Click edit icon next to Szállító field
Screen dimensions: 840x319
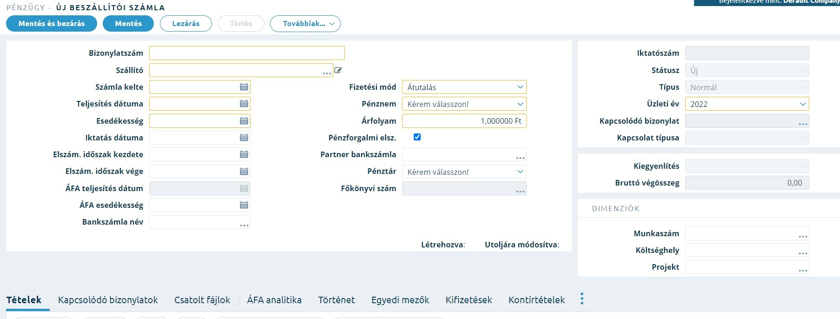338,70
